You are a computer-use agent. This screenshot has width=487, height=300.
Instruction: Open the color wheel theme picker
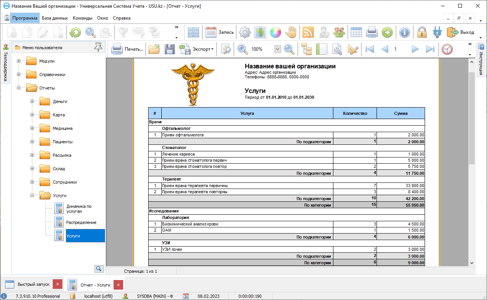[x=275, y=32]
